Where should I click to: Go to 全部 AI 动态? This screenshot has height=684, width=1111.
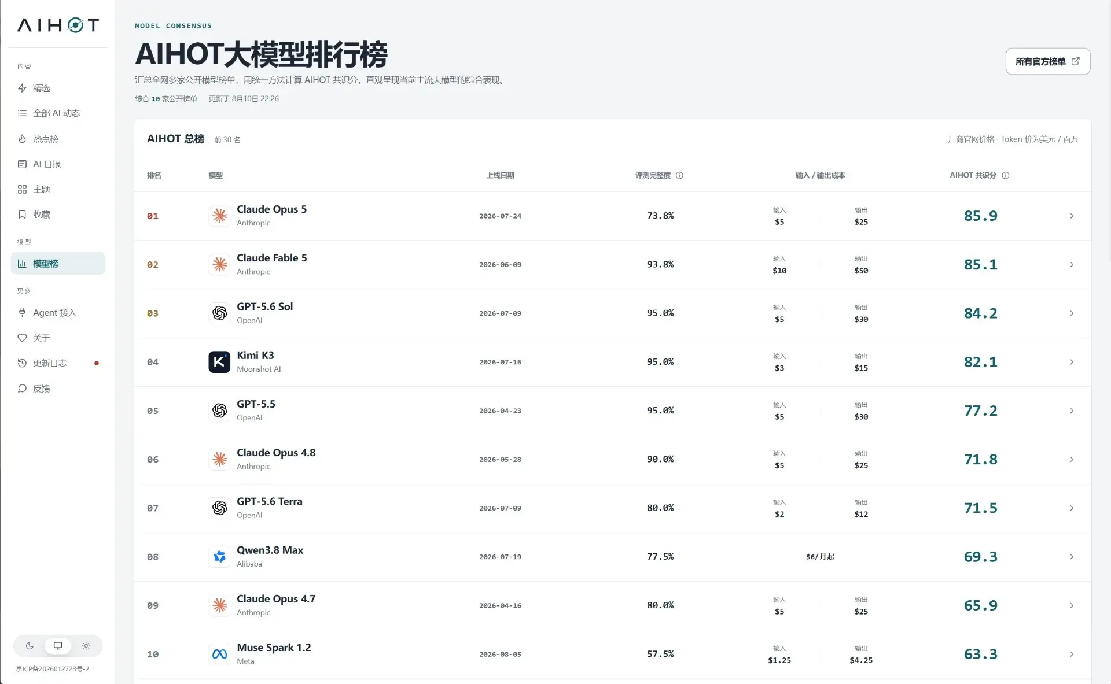[x=58, y=113]
